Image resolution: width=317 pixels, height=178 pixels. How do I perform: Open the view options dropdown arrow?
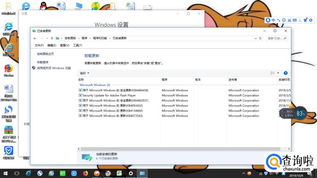(278, 73)
